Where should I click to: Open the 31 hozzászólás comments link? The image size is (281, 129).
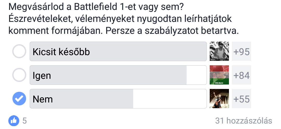click(x=244, y=121)
